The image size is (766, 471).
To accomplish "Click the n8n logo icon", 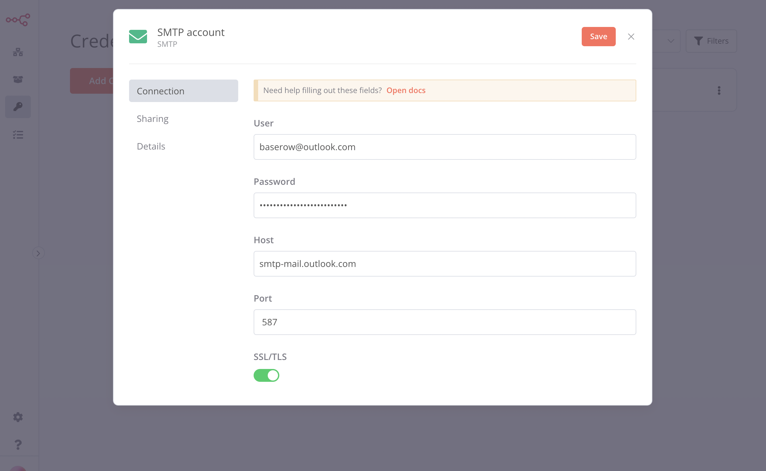I will 18,20.
